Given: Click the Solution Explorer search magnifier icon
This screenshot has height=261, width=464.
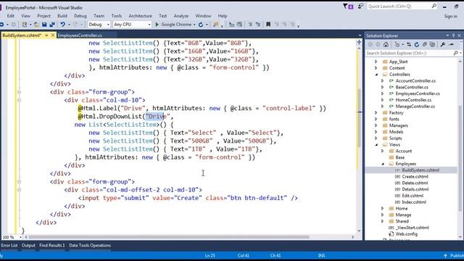Looking at the screenshot, I should 456,53.
